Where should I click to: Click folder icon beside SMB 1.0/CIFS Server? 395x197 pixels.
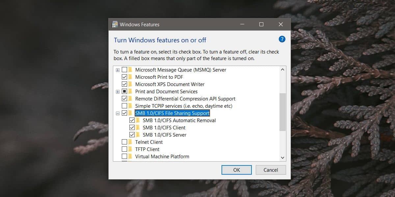tap(138, 135)
